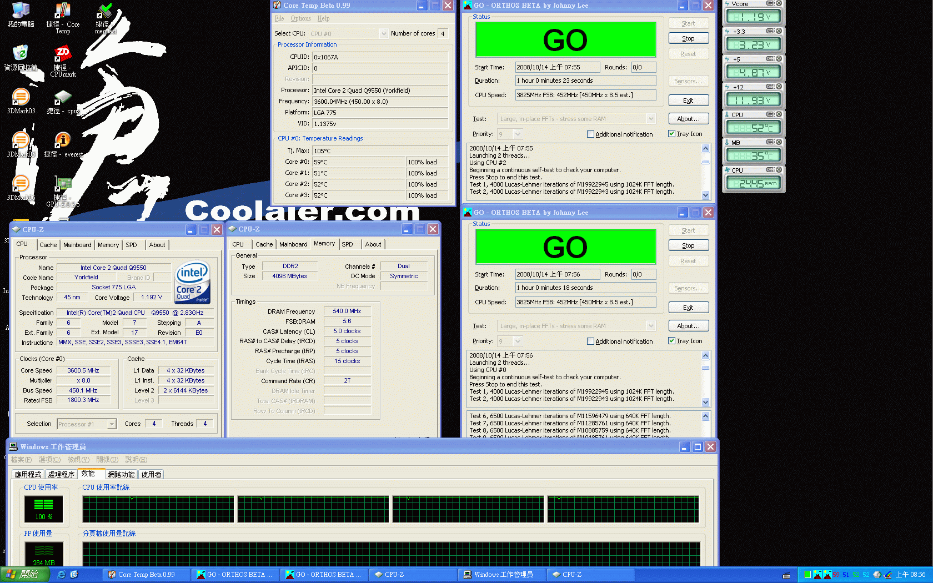Open the 資源回收筒 recycle bin icon
This screenshot has height=583, width=933.
pyautogui.click(x=21, y=53)
